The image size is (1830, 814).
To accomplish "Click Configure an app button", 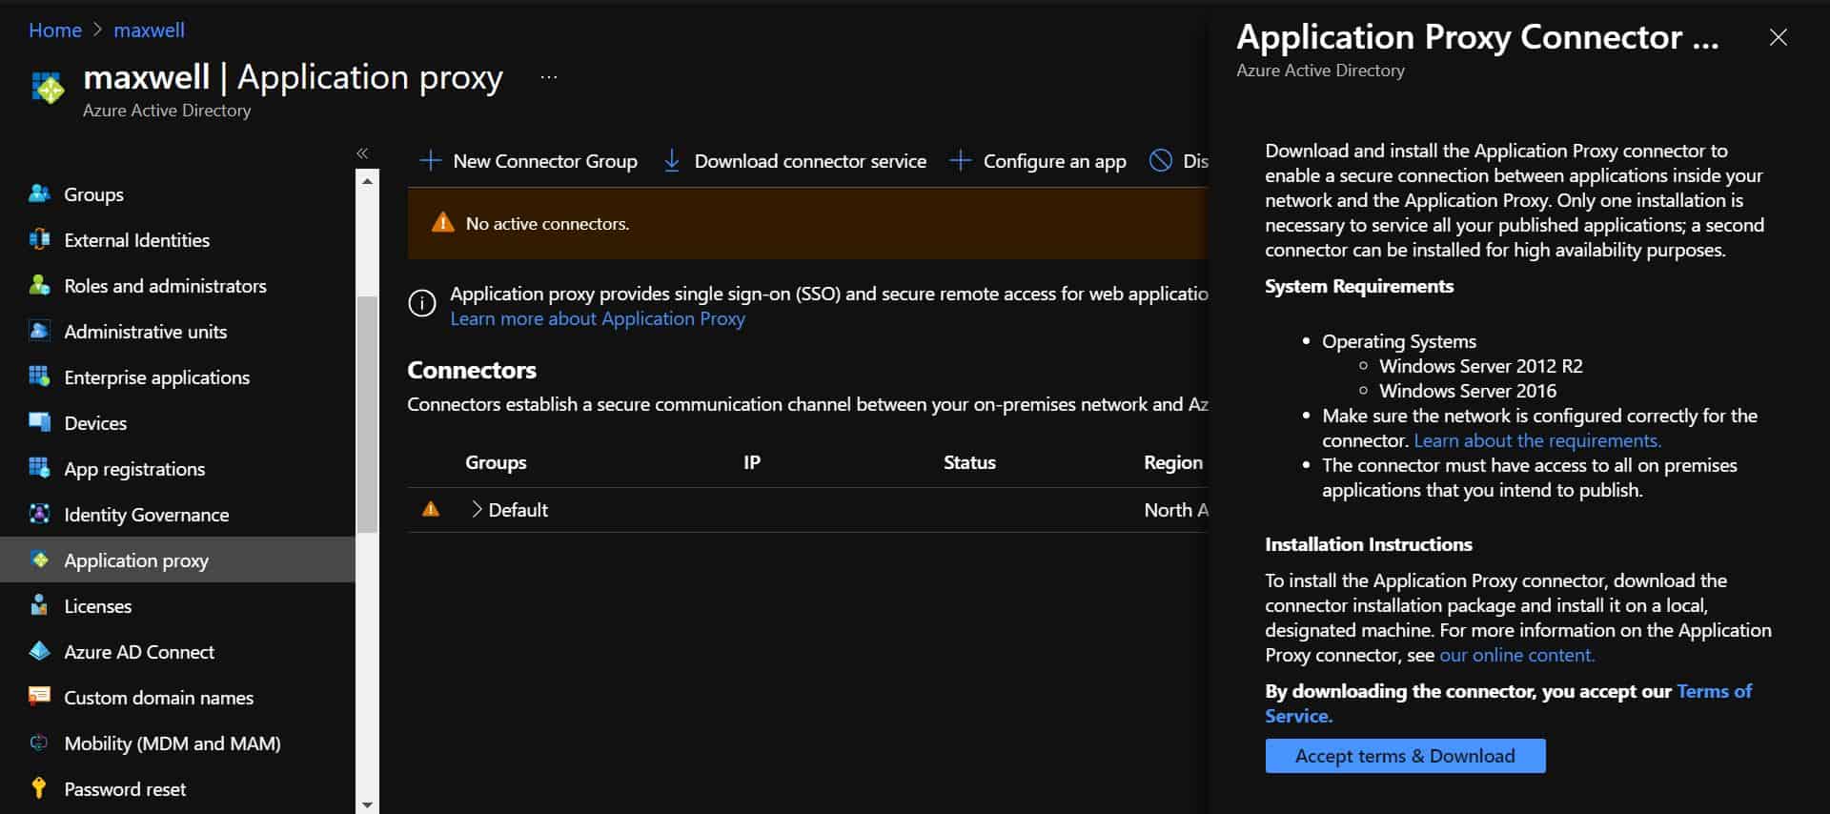I will point(1039,161).
